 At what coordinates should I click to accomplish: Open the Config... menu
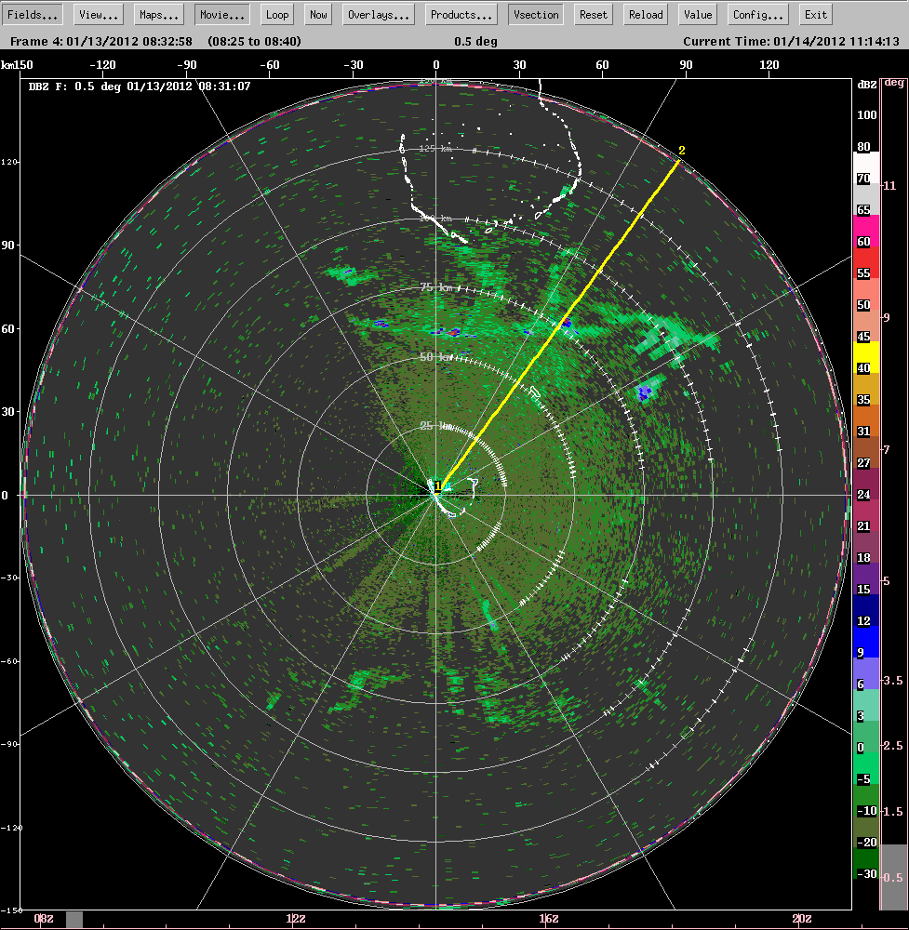point(756,14)
